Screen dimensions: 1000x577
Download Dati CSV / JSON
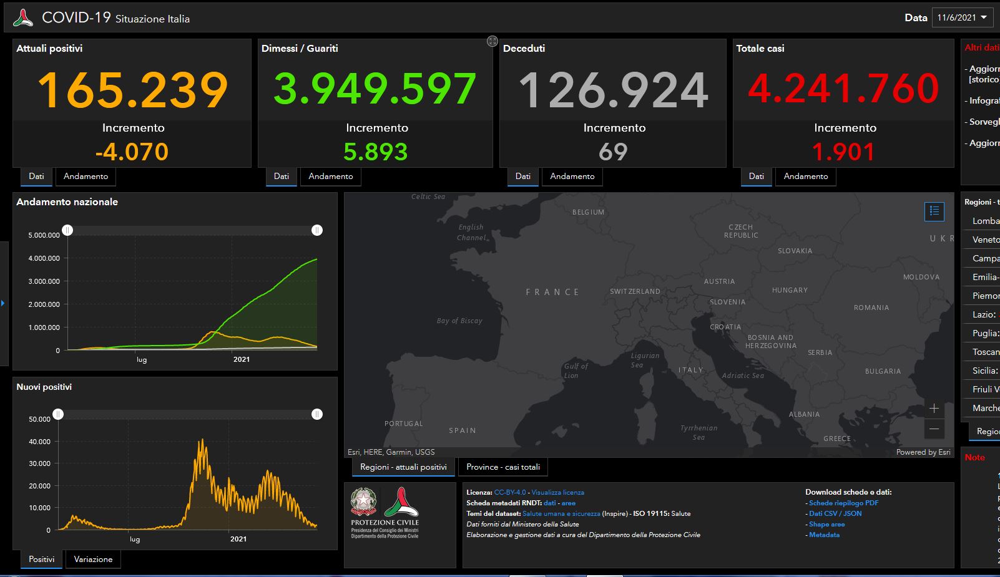coord(835,513)
